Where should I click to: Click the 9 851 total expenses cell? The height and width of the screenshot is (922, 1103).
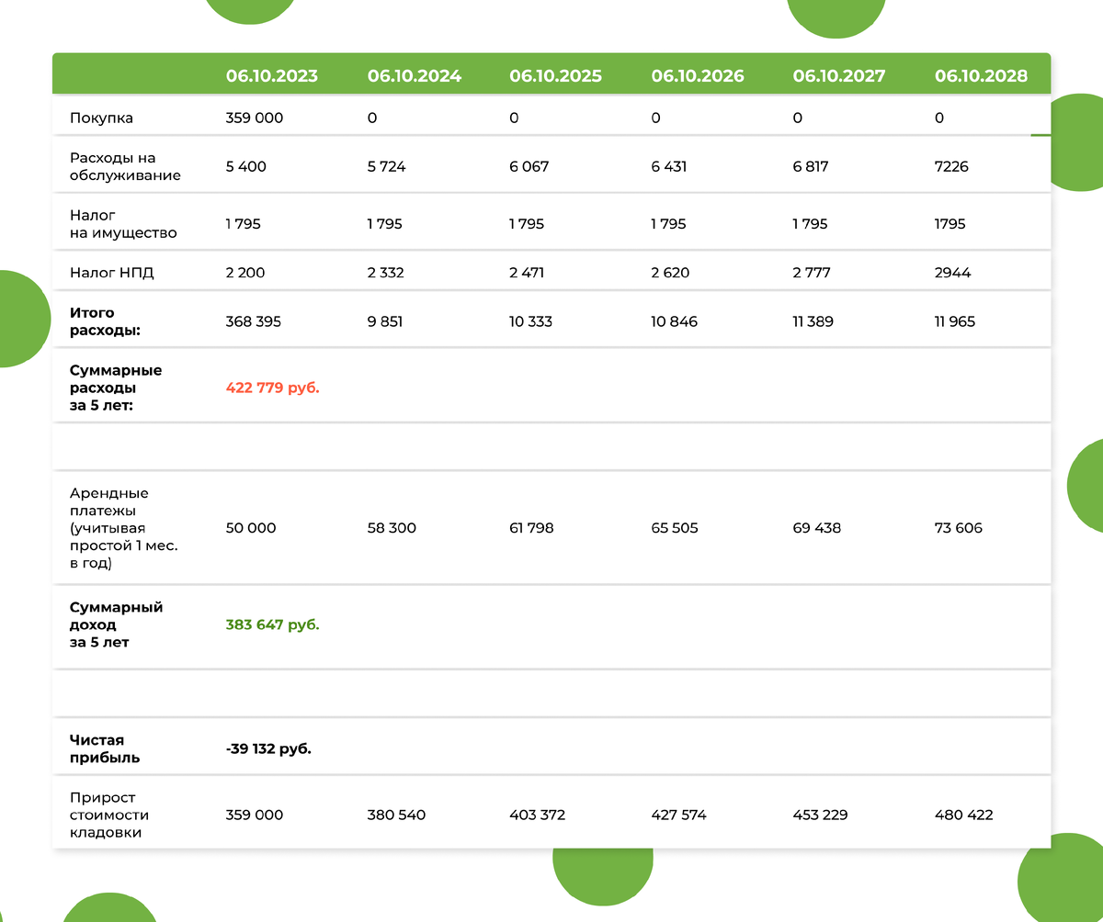385,322
